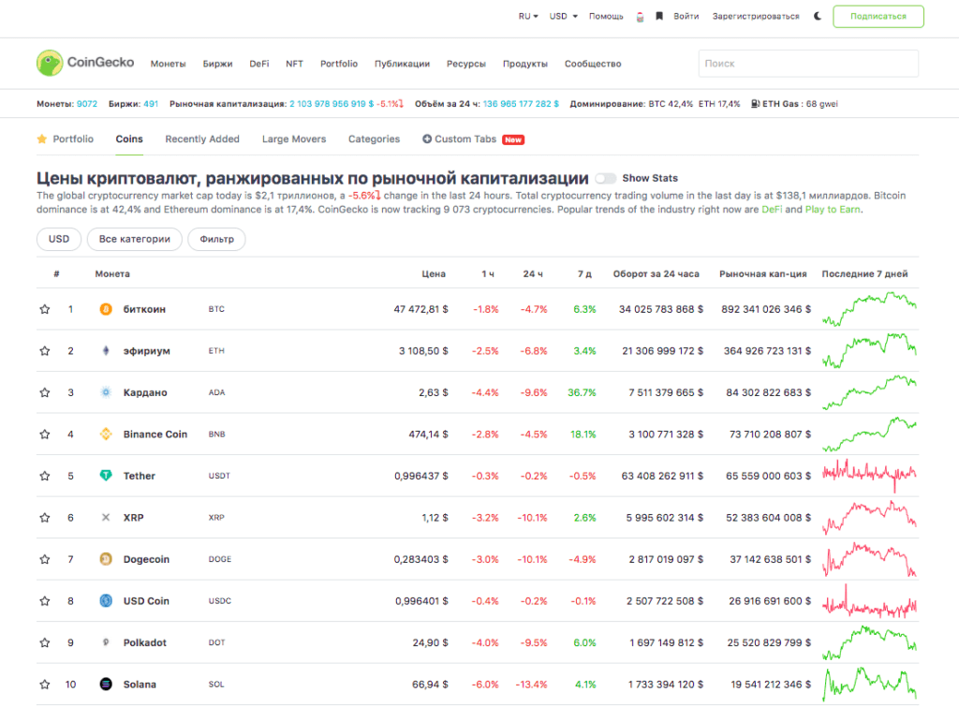Click the Ethereum coin icon
The height and width of the screenshot is (707, 959).
[x=106, y=351]
